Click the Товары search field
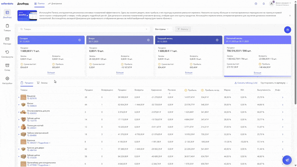The image size is (297, 167). [x=85, y=29]
